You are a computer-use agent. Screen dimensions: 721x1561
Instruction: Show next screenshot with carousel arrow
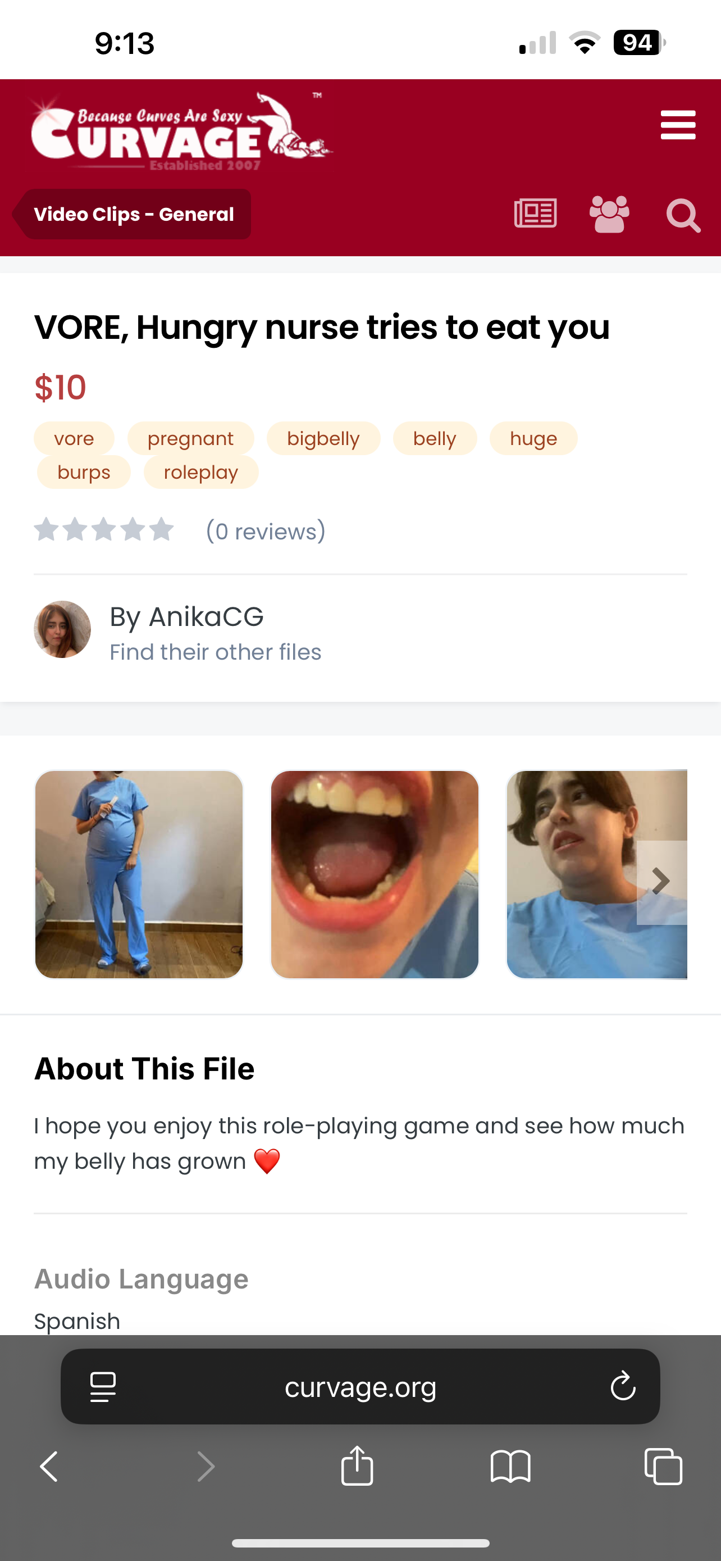tap(661, 882)
